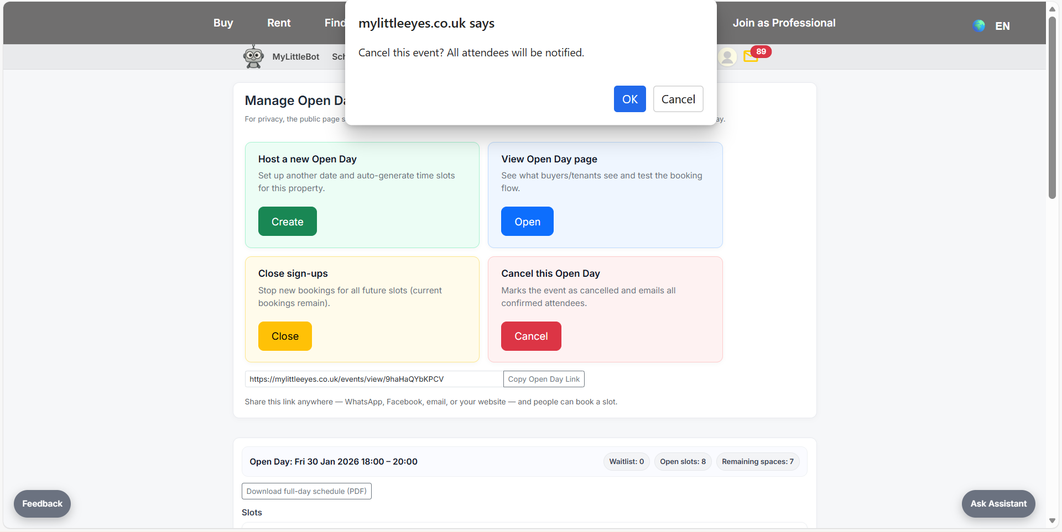The image size is (1062, 532).
Task: Click the red Cancel Open Day button
Action: (530, 336)
